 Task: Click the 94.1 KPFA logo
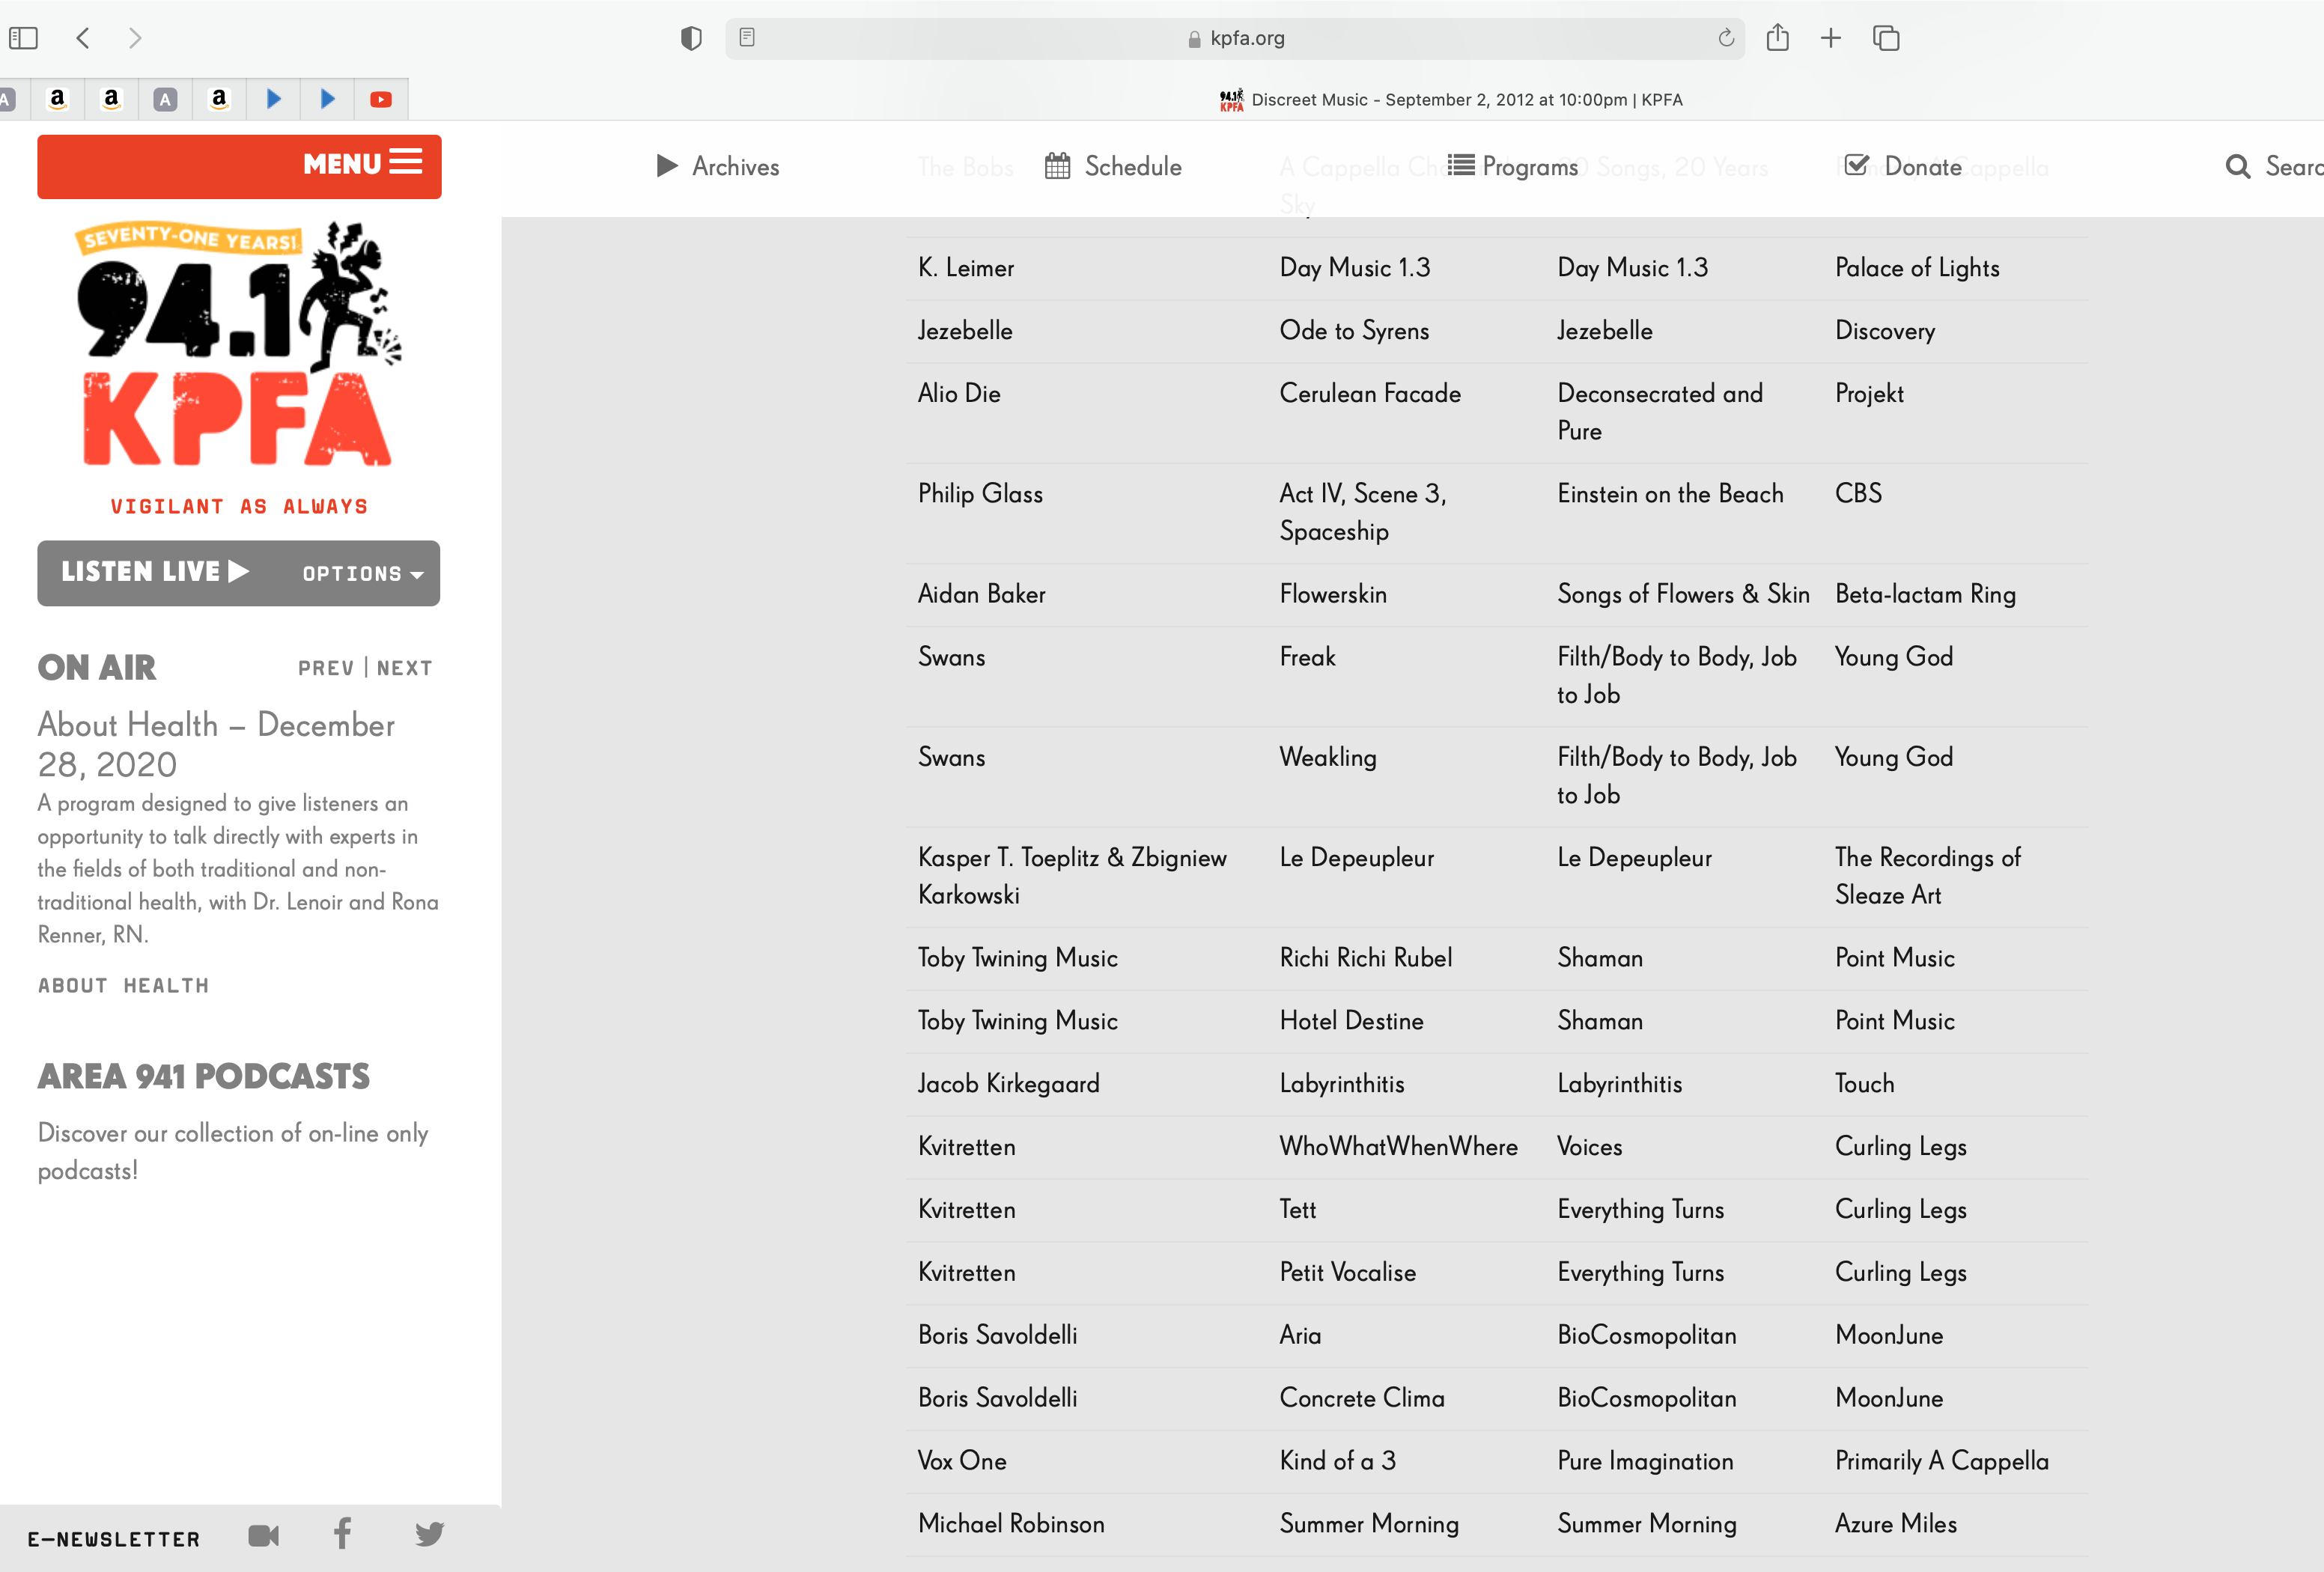coord(239,344)
